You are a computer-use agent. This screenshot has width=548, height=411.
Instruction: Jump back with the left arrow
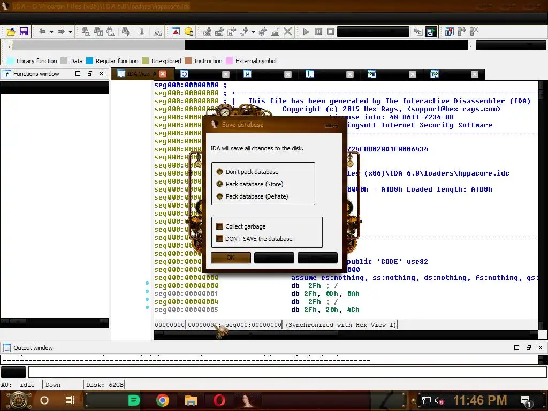42,32
